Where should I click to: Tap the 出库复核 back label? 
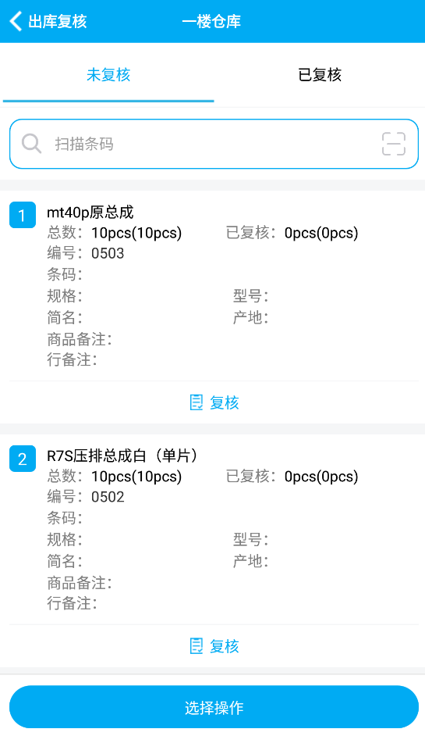(x=57, y=22)
